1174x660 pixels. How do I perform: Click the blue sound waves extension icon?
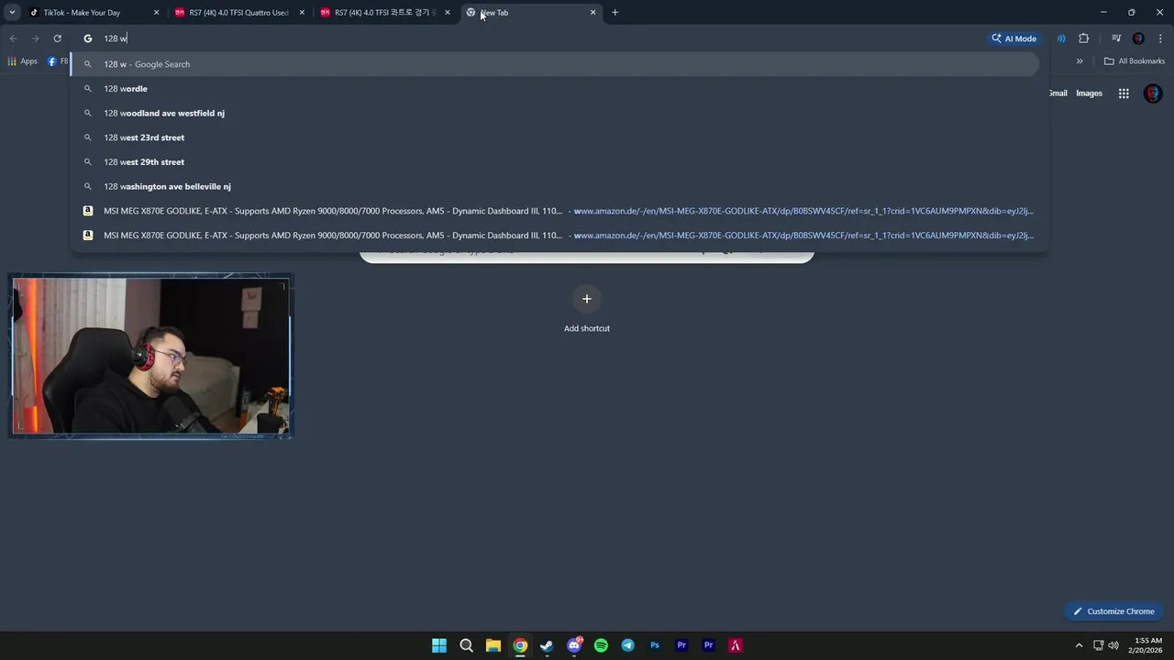click(1061, 38)
